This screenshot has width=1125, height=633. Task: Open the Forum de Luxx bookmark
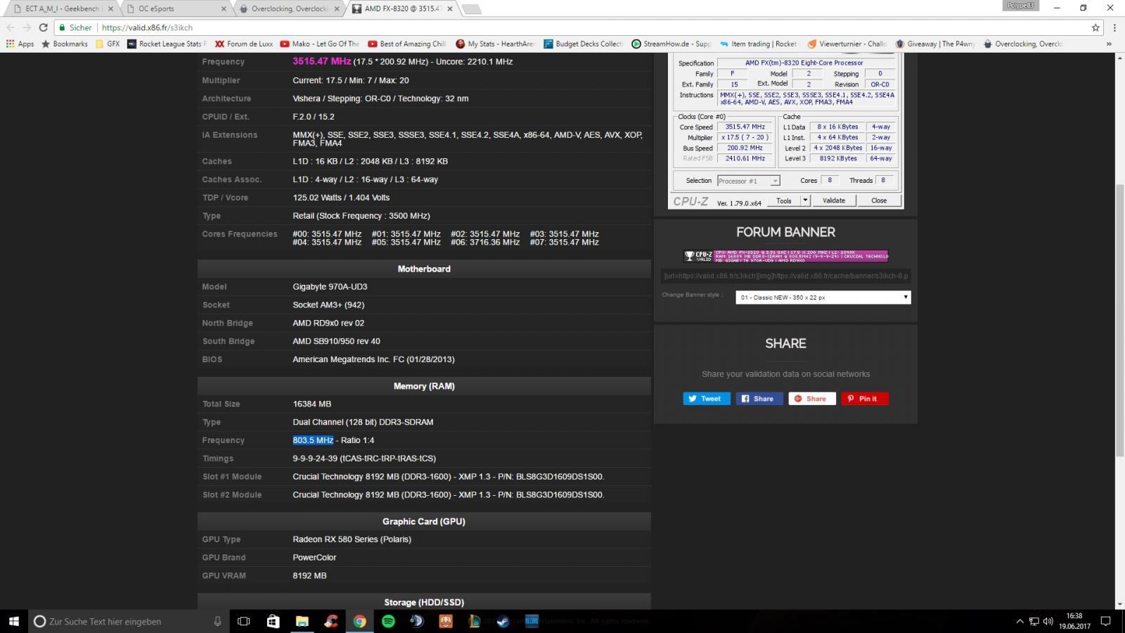(x=244, y=44)
